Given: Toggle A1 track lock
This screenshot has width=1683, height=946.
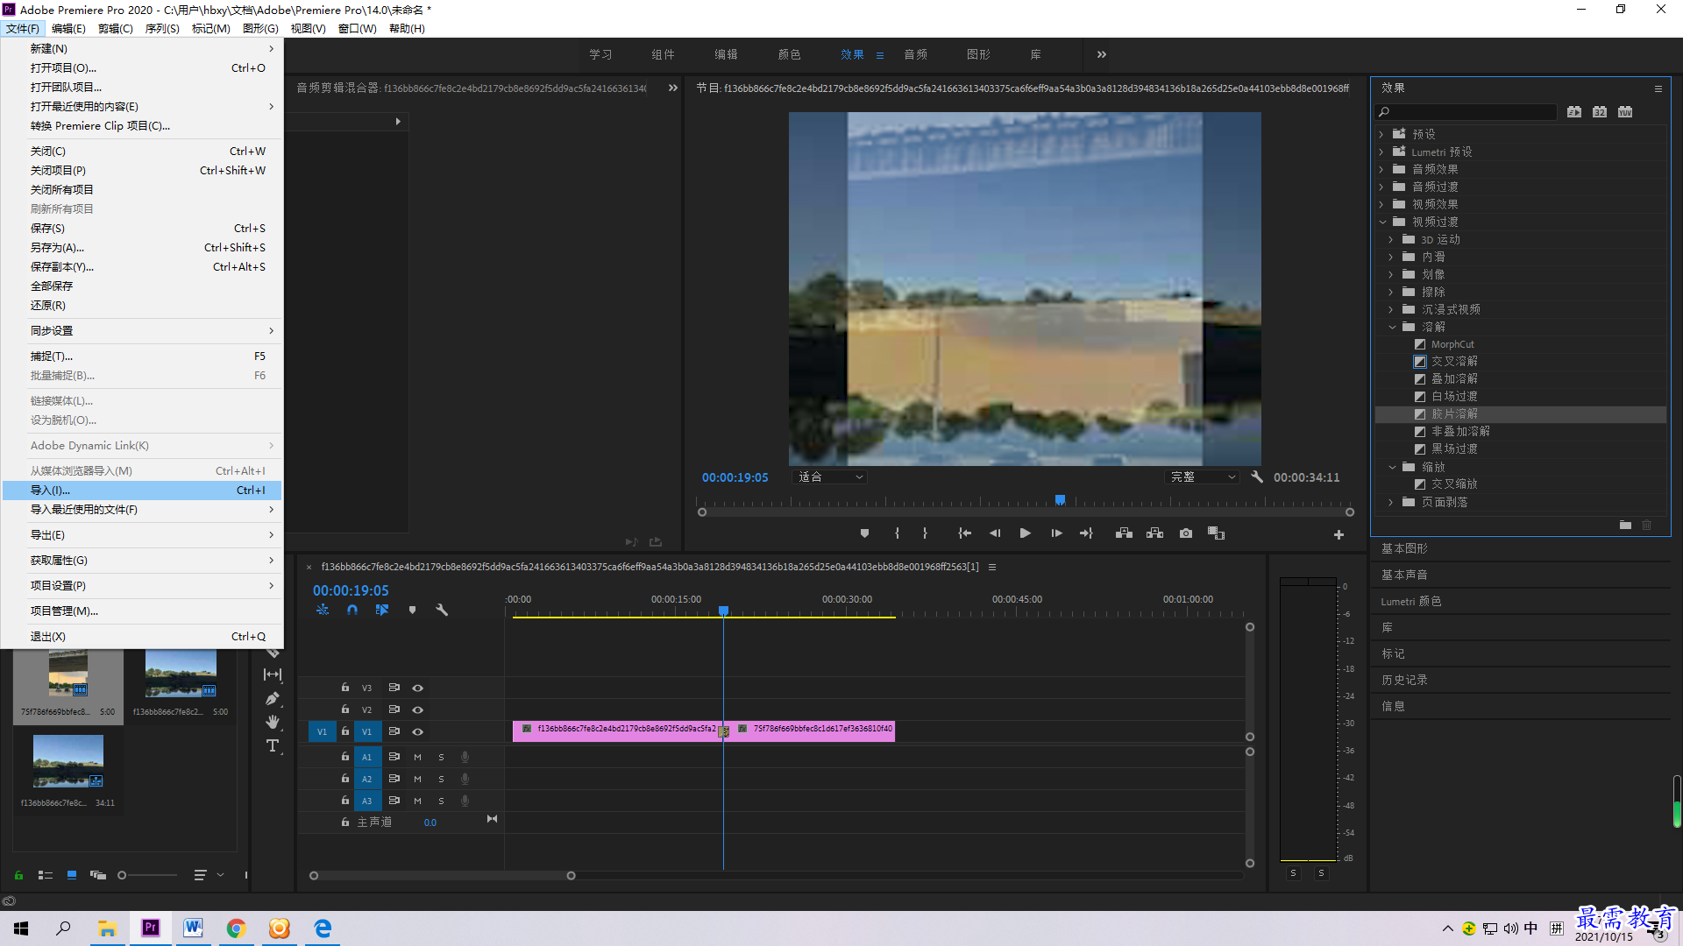Looking at the screenshot, I should (x=345, y=757).
